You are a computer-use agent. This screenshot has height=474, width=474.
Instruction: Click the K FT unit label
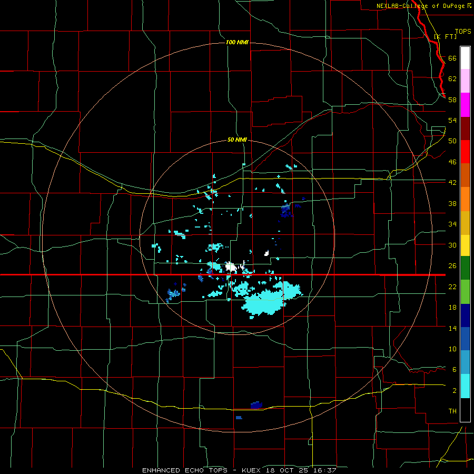pos(446,36)
